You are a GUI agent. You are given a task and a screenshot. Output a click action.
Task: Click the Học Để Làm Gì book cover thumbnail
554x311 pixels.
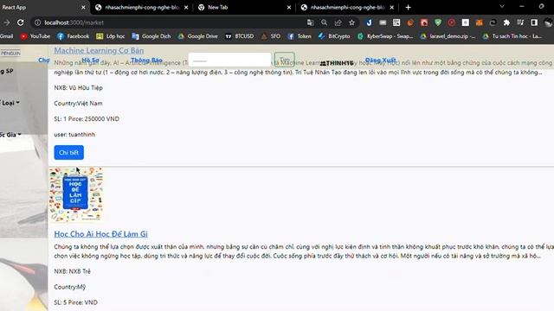point(76,194)
